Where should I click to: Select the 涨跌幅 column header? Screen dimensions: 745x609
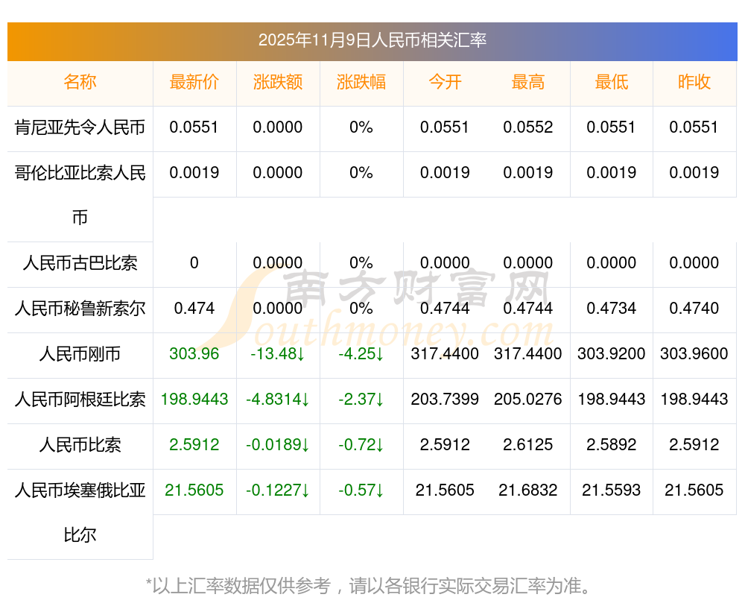[x=361, y=83]
